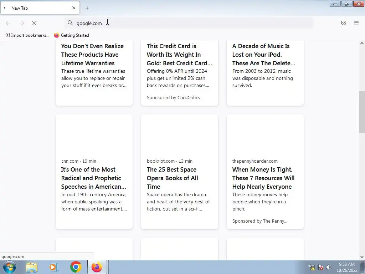Click the 'Space opera has the drama' description
Viewport: 365px width, 274px height.
178,202
